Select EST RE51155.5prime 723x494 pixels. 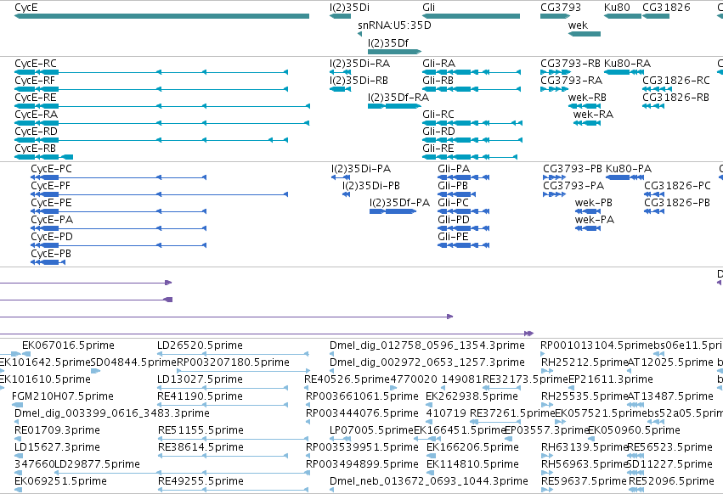tap(233, 439)
